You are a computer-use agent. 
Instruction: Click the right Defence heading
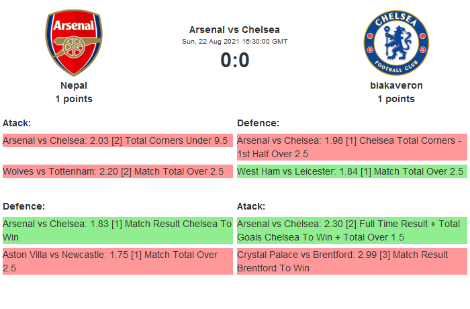pos(258,123)
